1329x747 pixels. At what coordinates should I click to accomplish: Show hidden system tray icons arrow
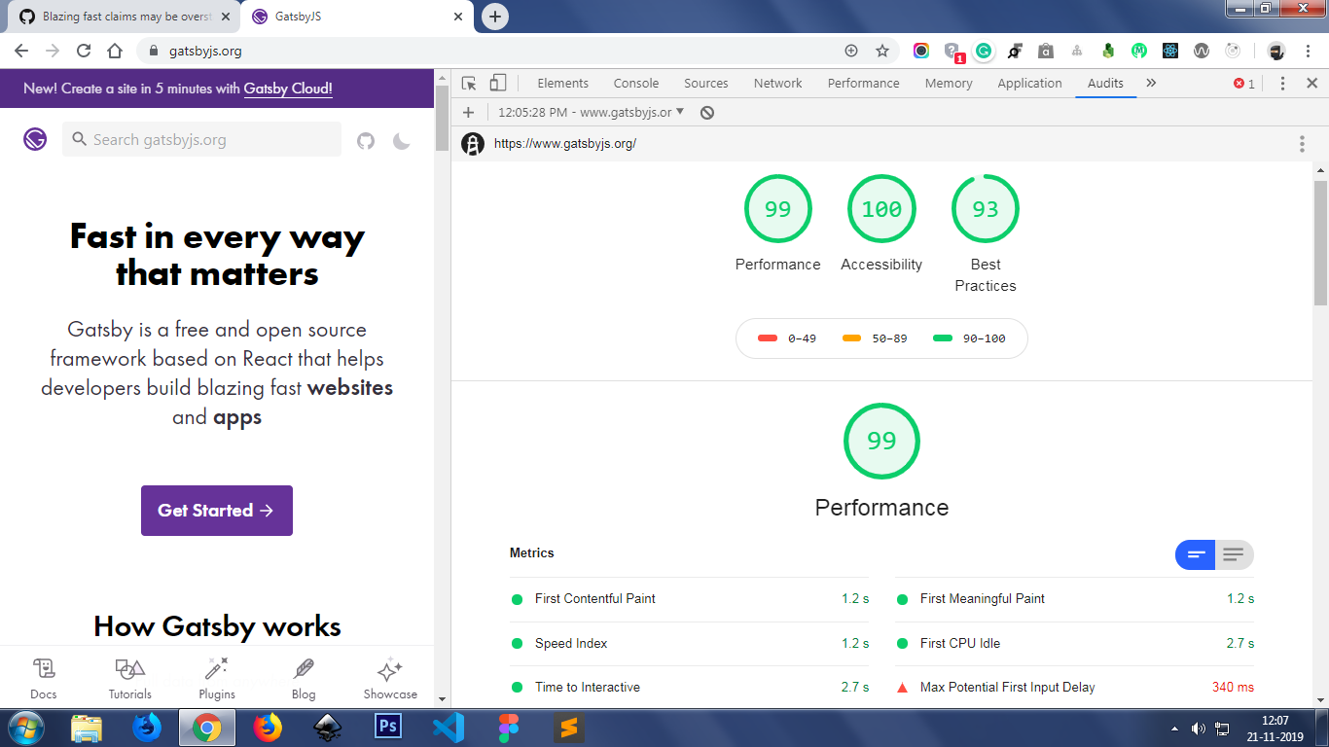[x=1174, y=729]
